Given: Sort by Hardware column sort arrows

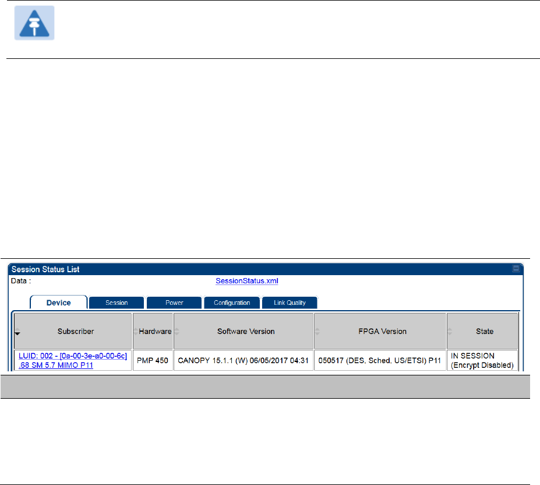Looking at the screenshot, I should click(136, 331).
